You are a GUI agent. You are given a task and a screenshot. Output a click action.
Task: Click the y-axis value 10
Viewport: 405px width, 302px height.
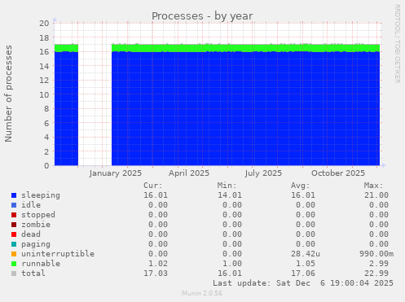(x=44, y=94)
